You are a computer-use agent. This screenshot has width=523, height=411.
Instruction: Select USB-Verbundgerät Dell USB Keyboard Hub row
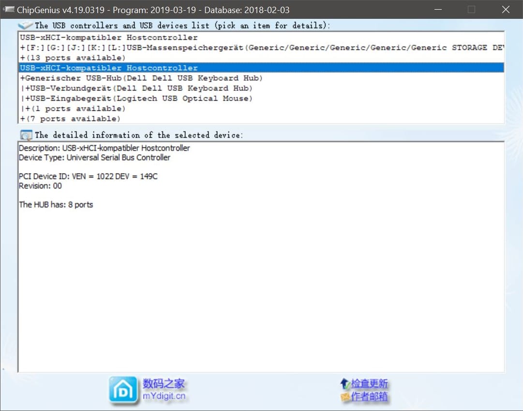tap(261, 88)
